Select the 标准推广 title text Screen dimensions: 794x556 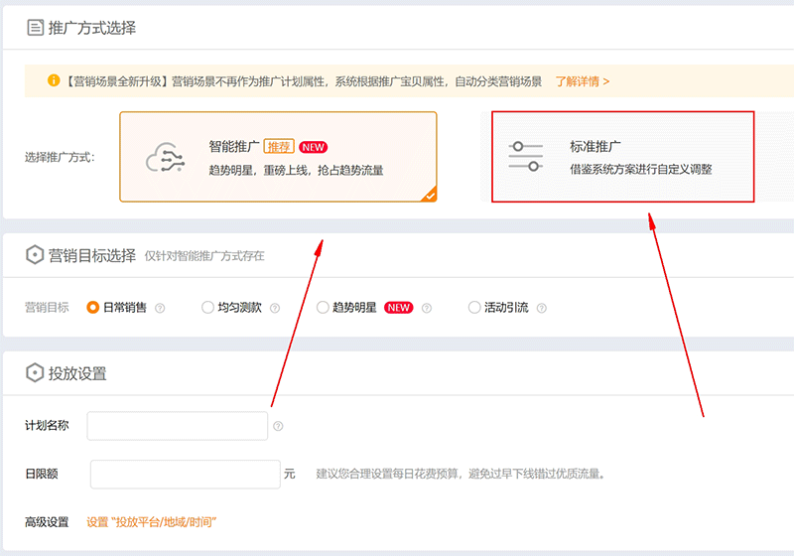[595, 146]
